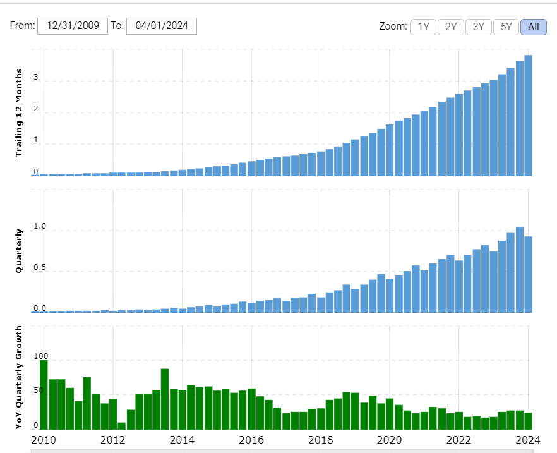Click the last bar in Trailing 12 Months chart

click(x=528, y=116)
